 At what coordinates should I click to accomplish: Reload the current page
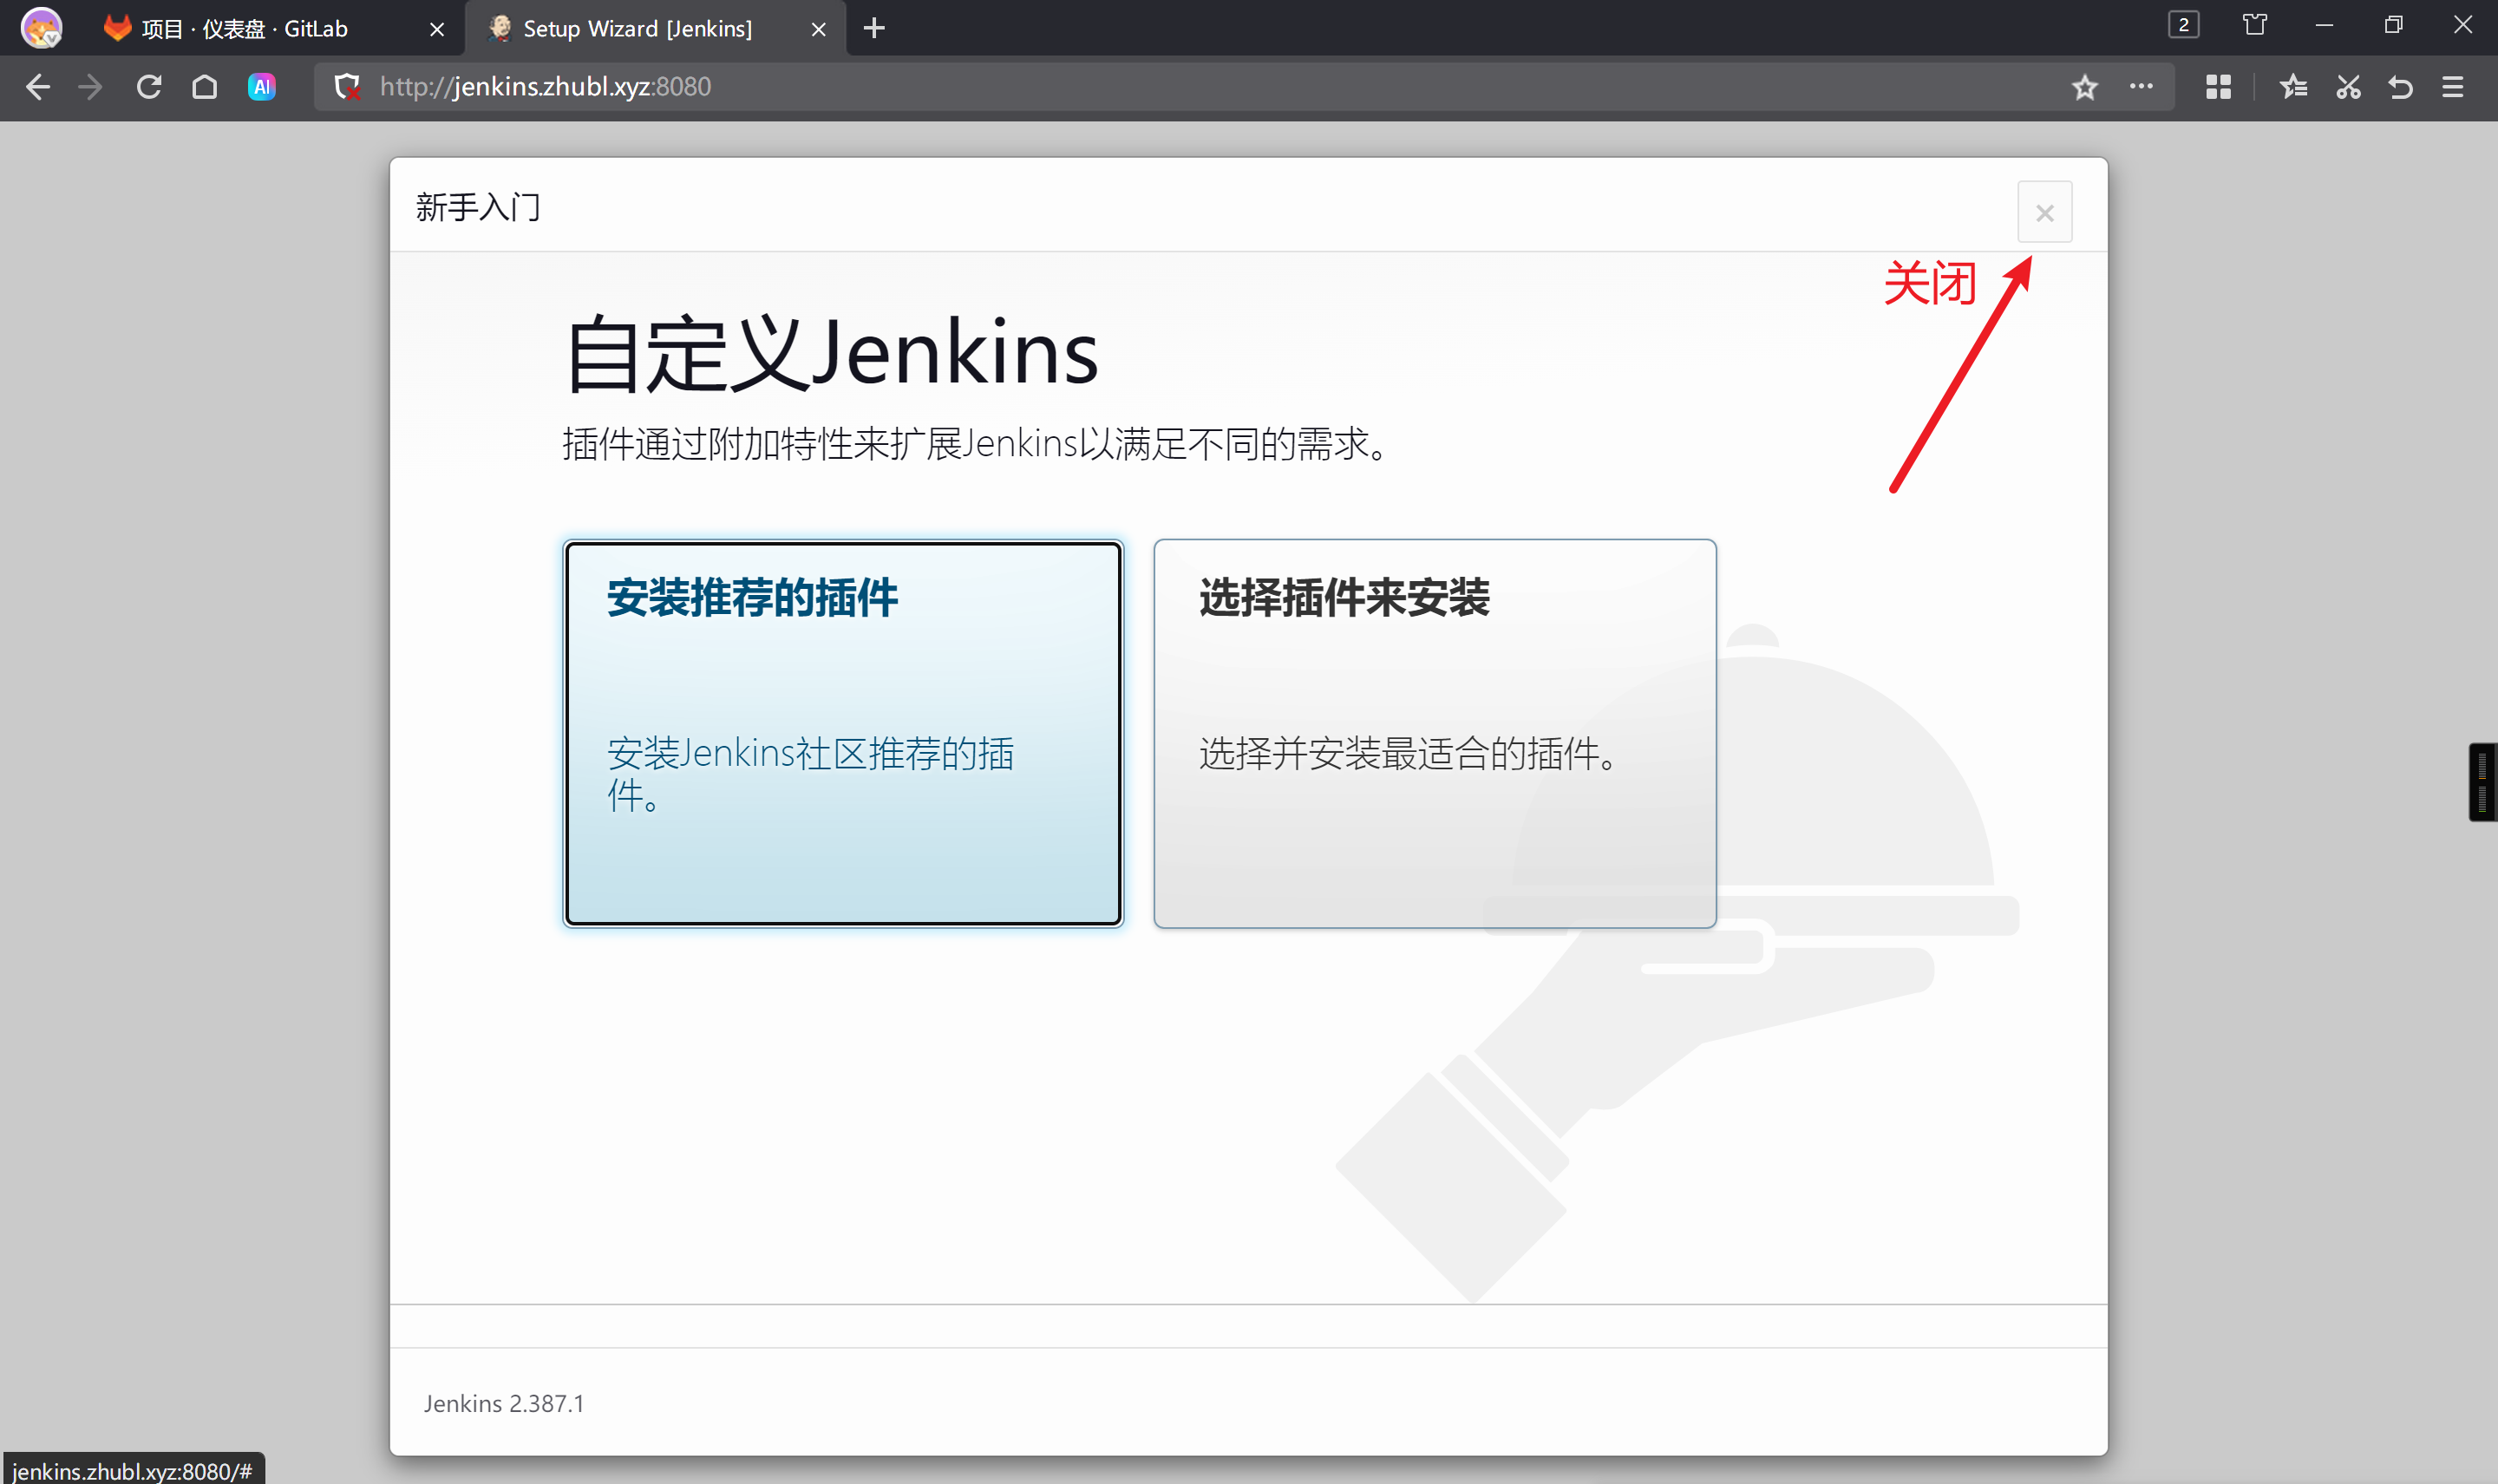tap(149, 87)
